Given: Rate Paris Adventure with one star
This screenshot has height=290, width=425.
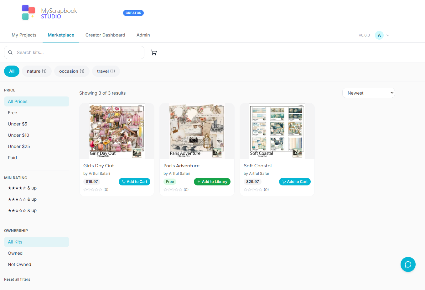Looking at the screenshot, I should [x=166, y=189].
